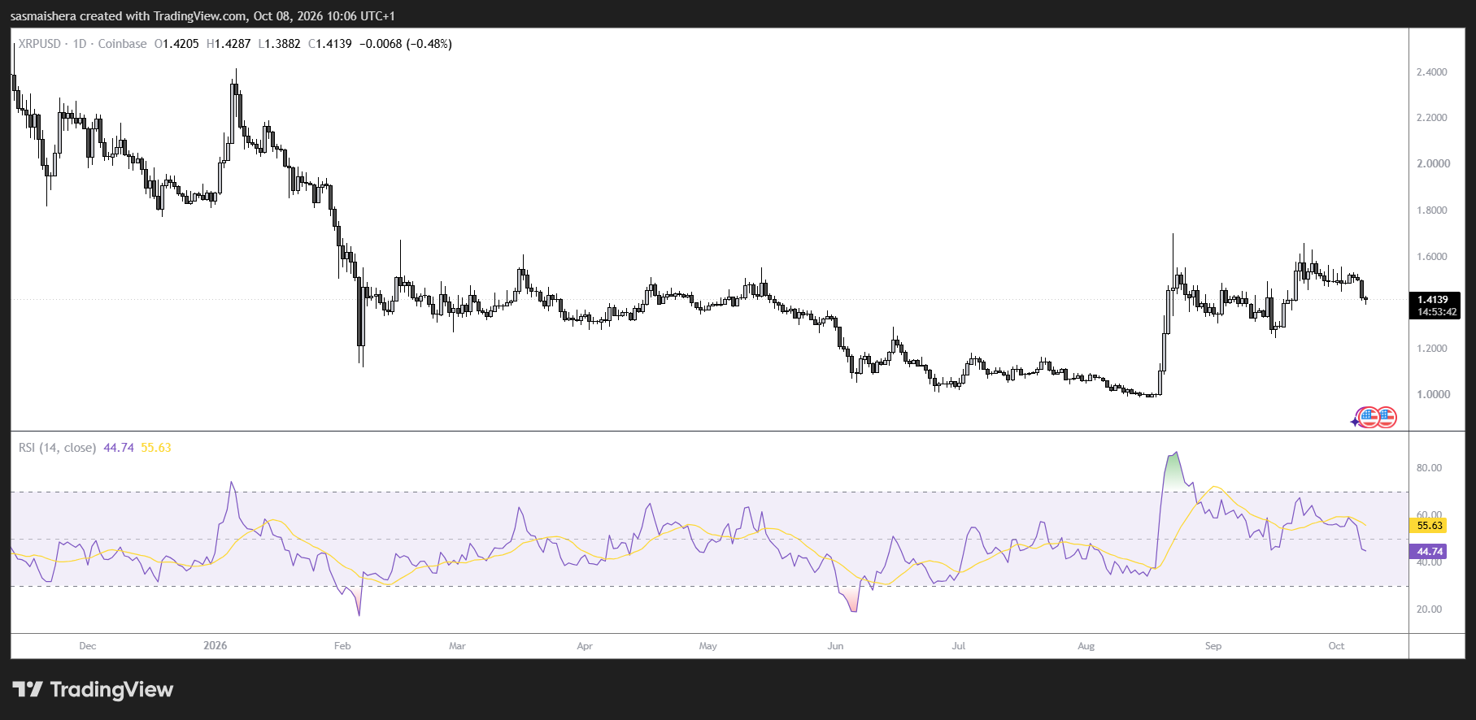Click the 2.0000 price scale label
Image resolution: width=1476 pixels, height=720 pixels.
(1433, 163)
